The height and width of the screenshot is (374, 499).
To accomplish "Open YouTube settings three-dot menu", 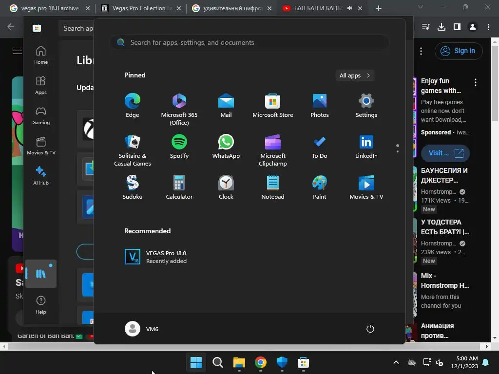I will click(421, 51).
